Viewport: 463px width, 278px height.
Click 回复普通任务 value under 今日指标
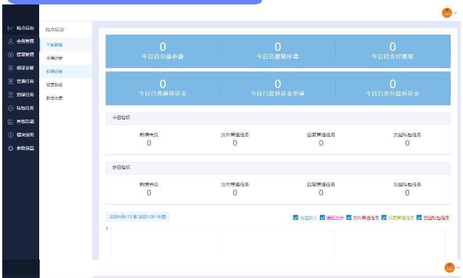[x=321, y=143]
